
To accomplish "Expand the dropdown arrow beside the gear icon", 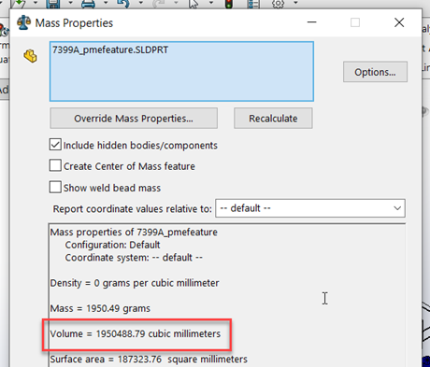I will click(x=295, y=3).
